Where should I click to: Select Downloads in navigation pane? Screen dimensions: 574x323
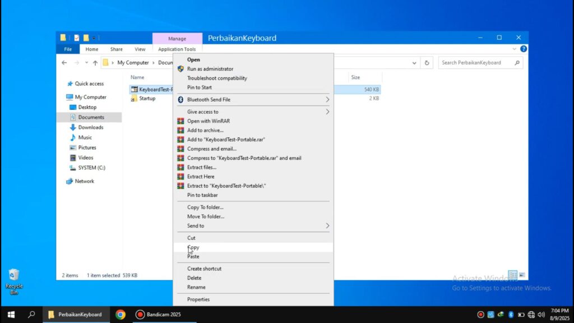point(90,127)
